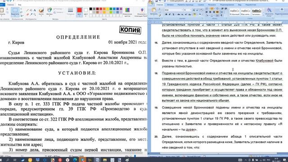Save document from Word quick access toolbar
The height and width of the screenshot is (162, 288).
click(157, 1)
